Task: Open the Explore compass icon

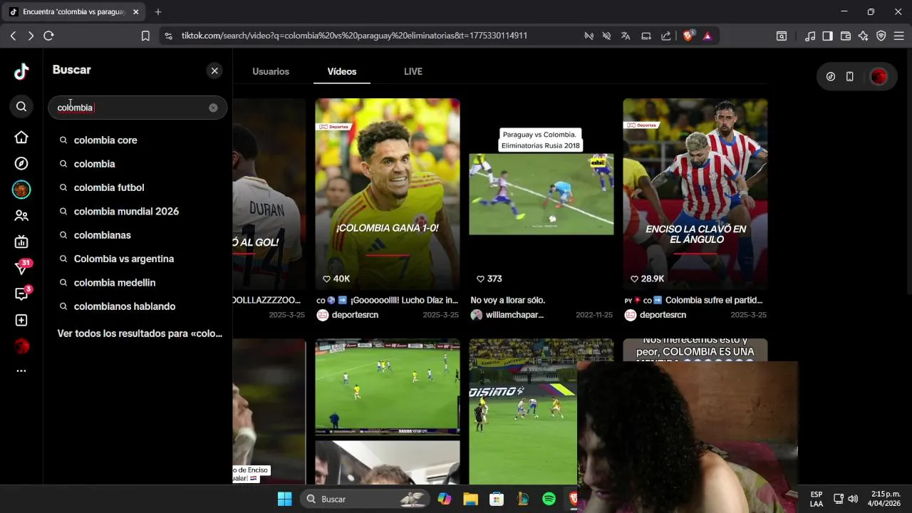Action: (21, 164)
